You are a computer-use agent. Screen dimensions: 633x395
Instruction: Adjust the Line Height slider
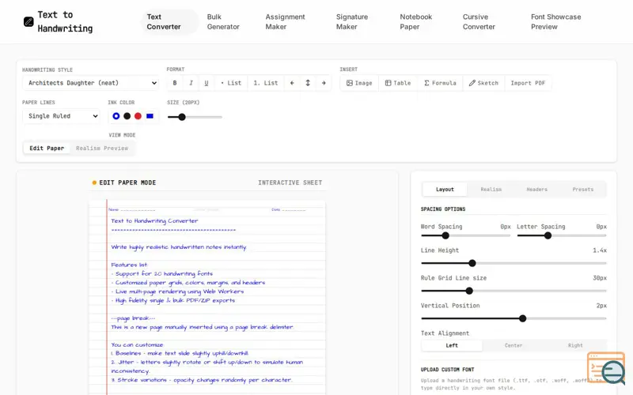(514, 263)
